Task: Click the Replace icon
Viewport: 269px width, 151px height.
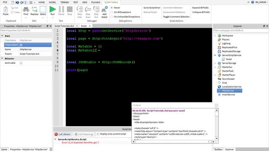Action: [34, 10]
